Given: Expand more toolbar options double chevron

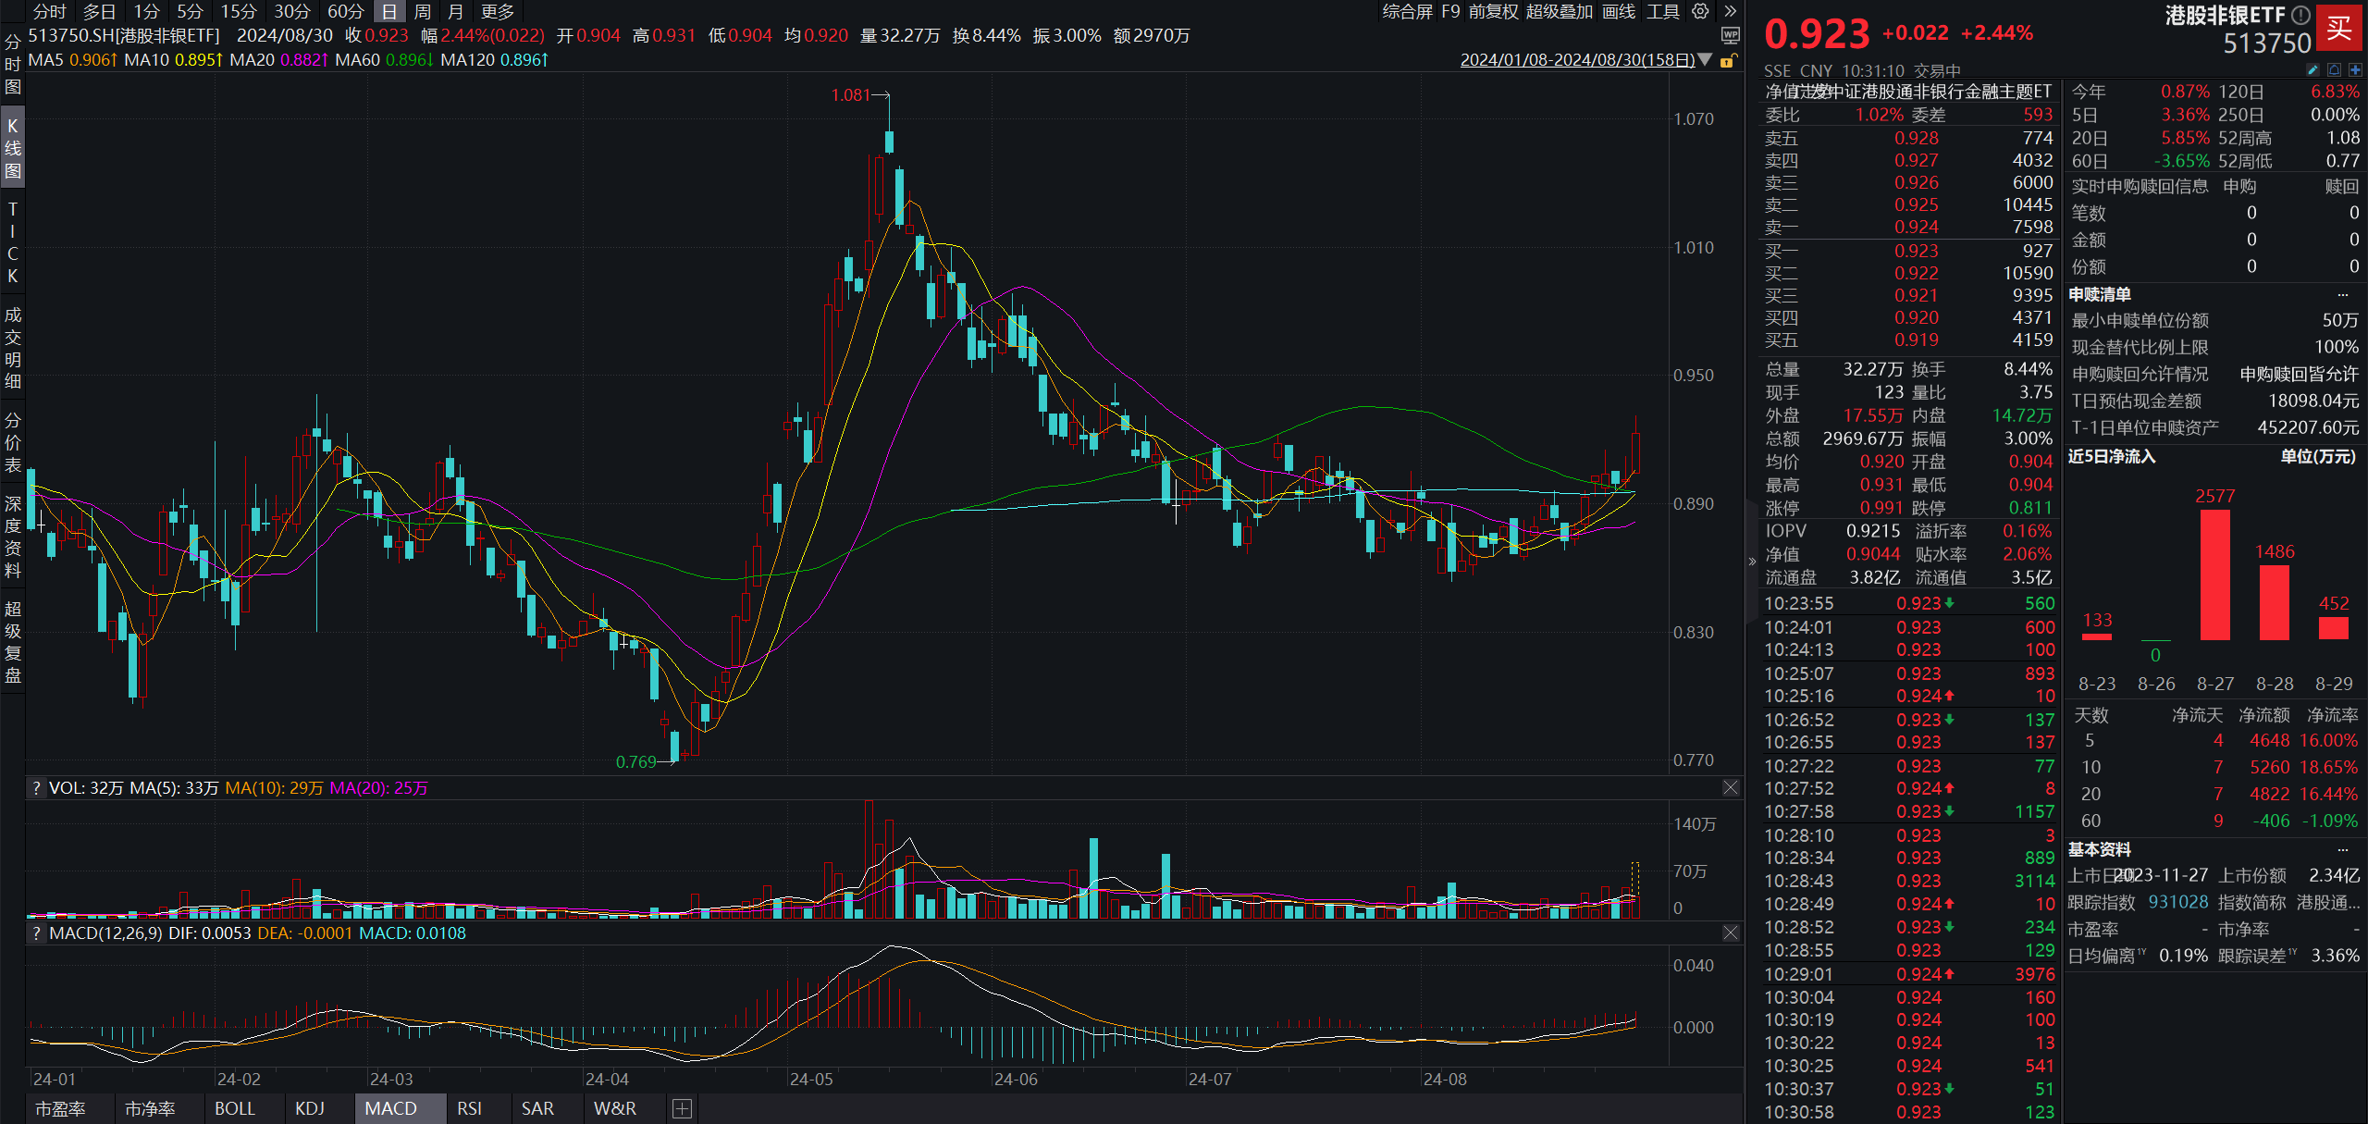Looking at the screenshot, I should [1730, 11].
